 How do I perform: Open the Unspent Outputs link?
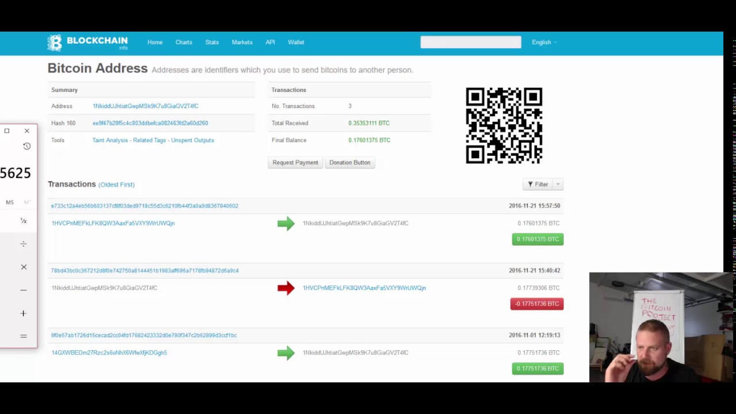click(x=192, y=140)
